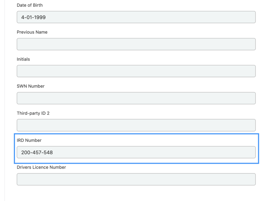Image resolution: width=273 pixels, height=201 pixels.
Task: Click into the SWN Number field
Action: point(136,98)
